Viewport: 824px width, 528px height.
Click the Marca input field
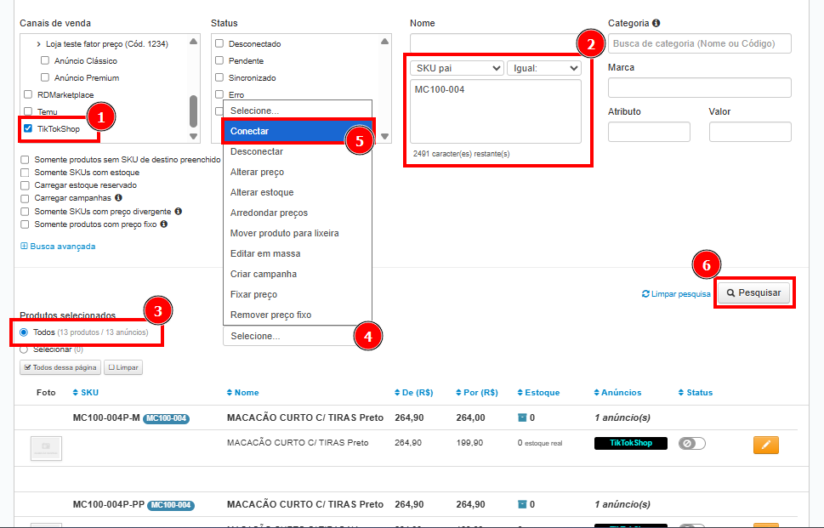(x=699, y=88)
